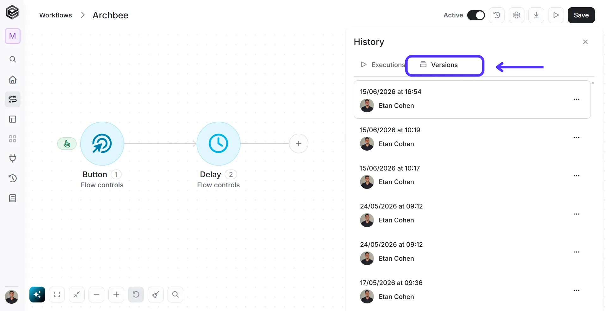Open the layout/tables sidebar icon
This screenshot has width=606, height=311.
[x=13, y=119]
